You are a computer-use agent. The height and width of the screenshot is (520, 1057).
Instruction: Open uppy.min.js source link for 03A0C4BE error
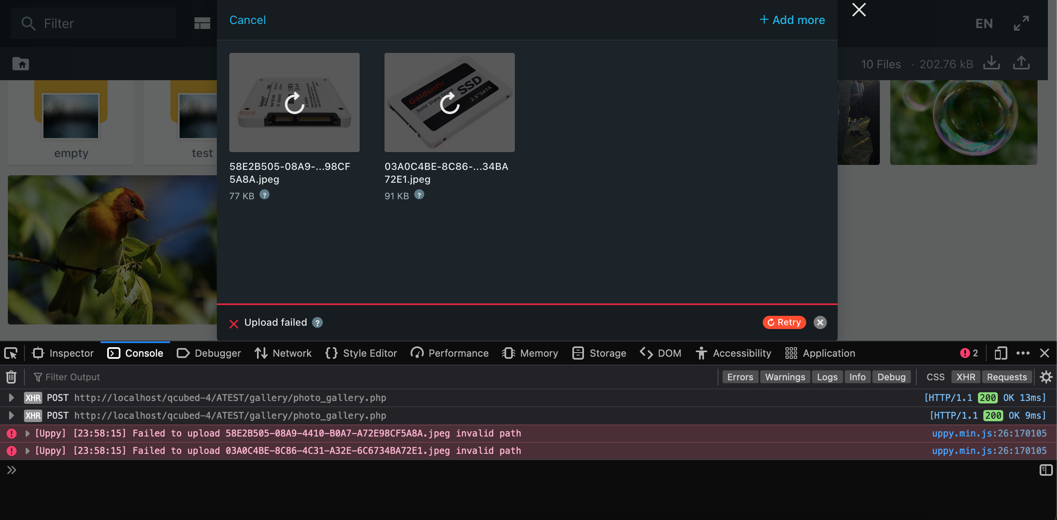click(x=989, y=451)
